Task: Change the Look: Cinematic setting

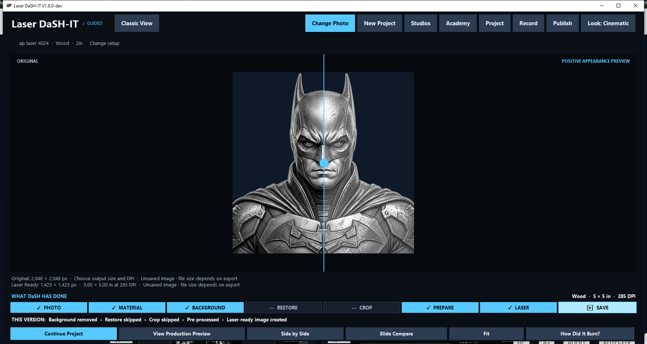Action: tap(608, 23)
